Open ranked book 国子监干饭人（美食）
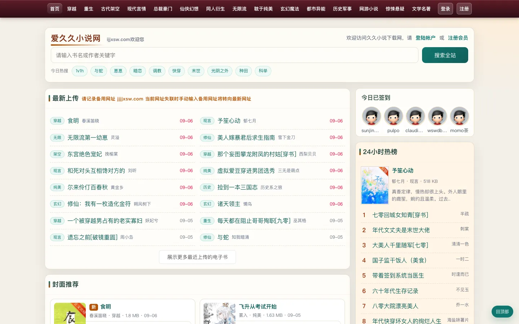The width and height of the screenshot is (519, 324). [400, 260]
